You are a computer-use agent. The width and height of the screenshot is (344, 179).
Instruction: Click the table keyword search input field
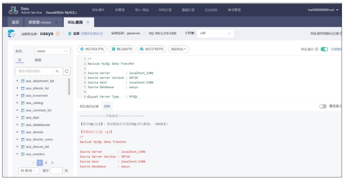34,71
